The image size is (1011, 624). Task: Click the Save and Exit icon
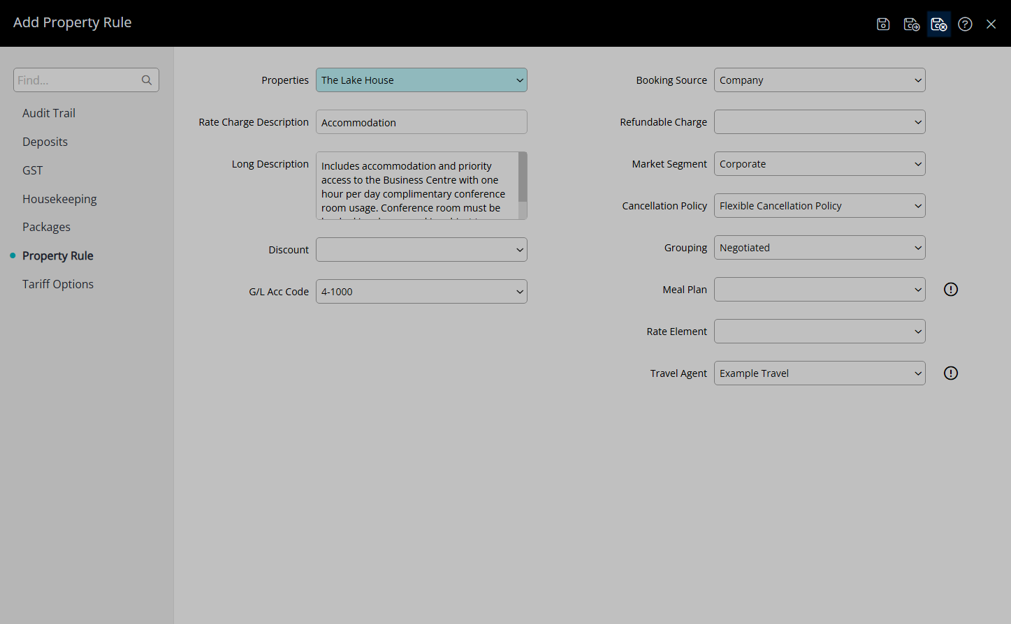(x=939, y=24)
